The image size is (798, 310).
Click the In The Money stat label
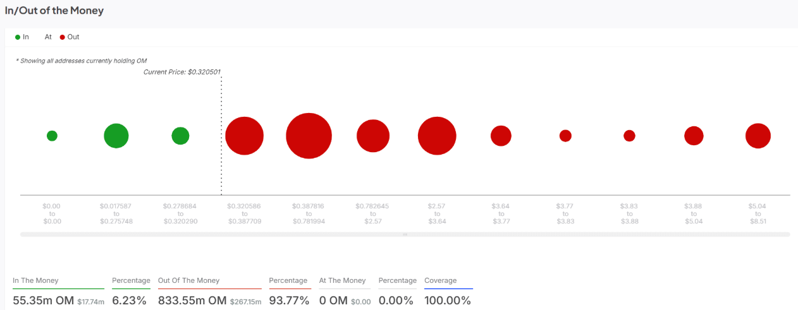coord(35,280)
